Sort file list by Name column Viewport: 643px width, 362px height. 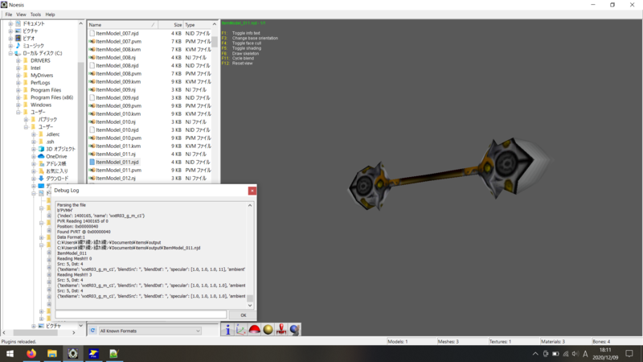tap(122, 25)
